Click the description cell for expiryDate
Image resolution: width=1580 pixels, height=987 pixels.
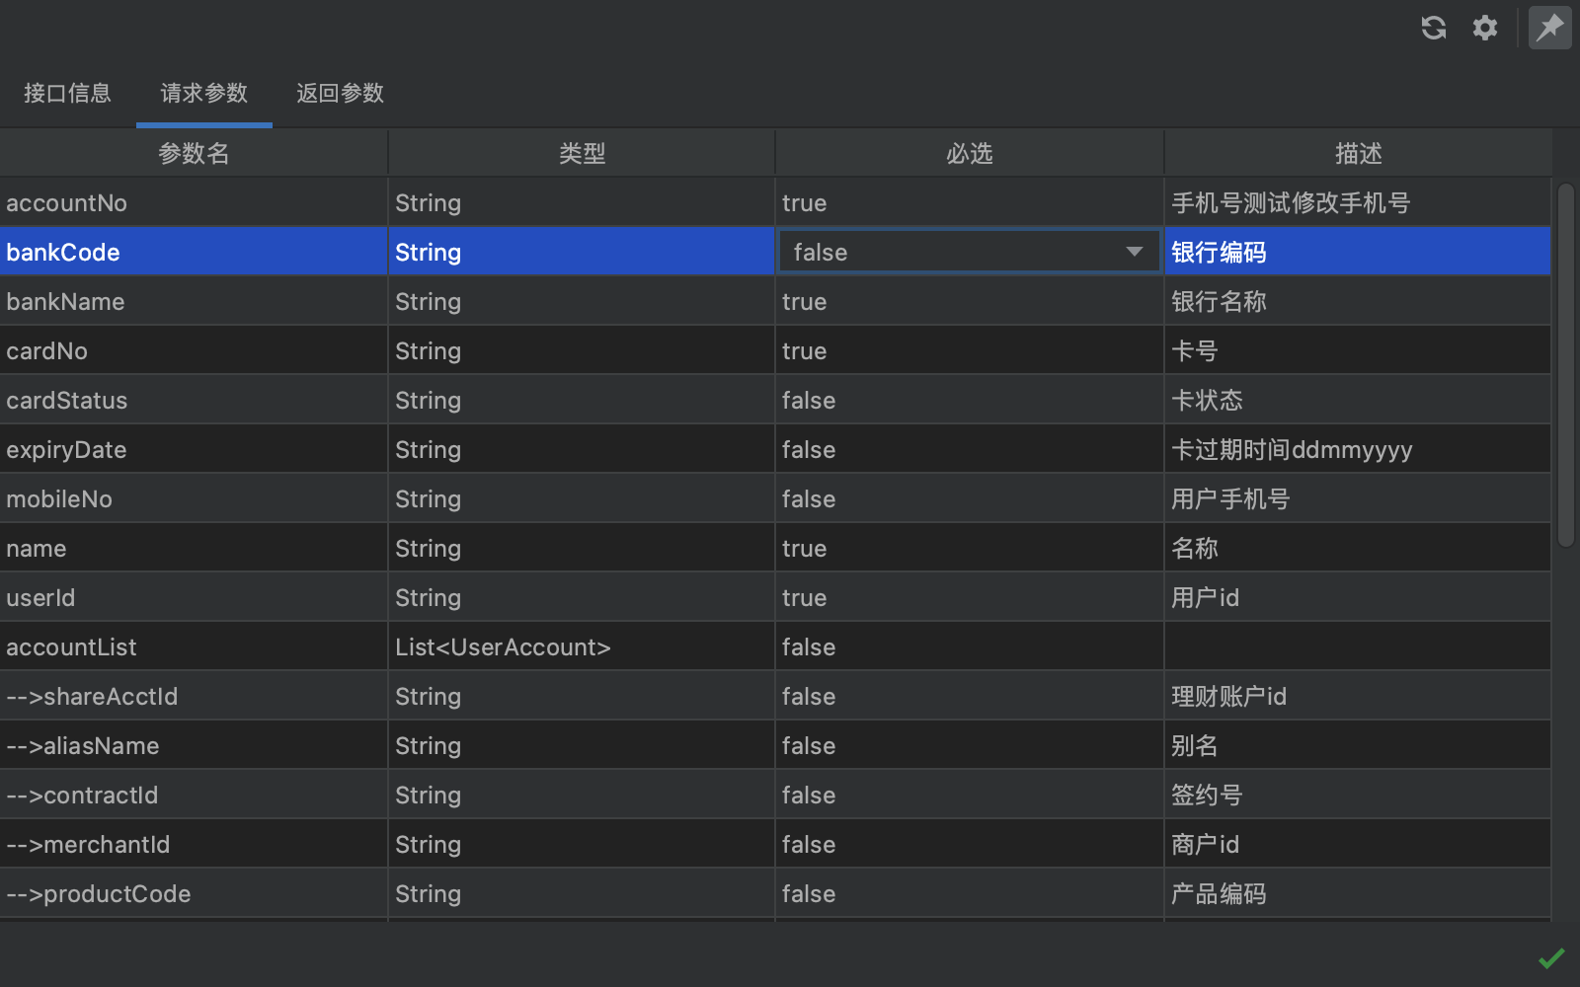point(1292,450)
